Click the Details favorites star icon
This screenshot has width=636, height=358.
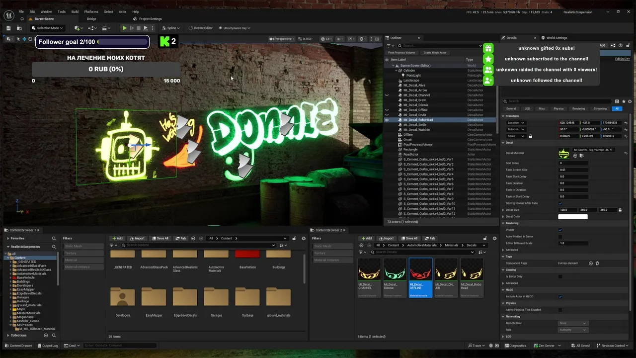coord(624,101)
